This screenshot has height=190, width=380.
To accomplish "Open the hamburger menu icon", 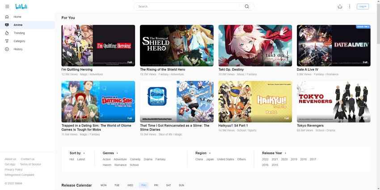I will [7, 7].
